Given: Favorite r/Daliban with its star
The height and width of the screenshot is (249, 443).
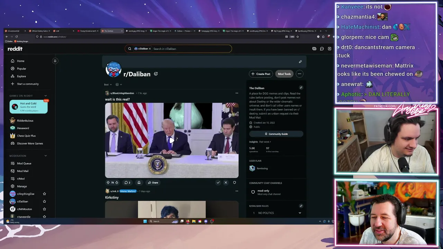Looking at the screenshot, I should click(44, 202).
